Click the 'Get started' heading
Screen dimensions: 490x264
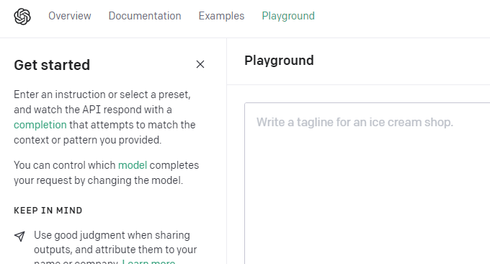[x=52, y=65]
